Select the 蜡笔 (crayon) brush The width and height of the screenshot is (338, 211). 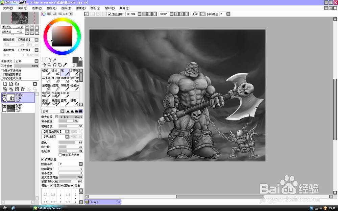[x=65, y=102]
